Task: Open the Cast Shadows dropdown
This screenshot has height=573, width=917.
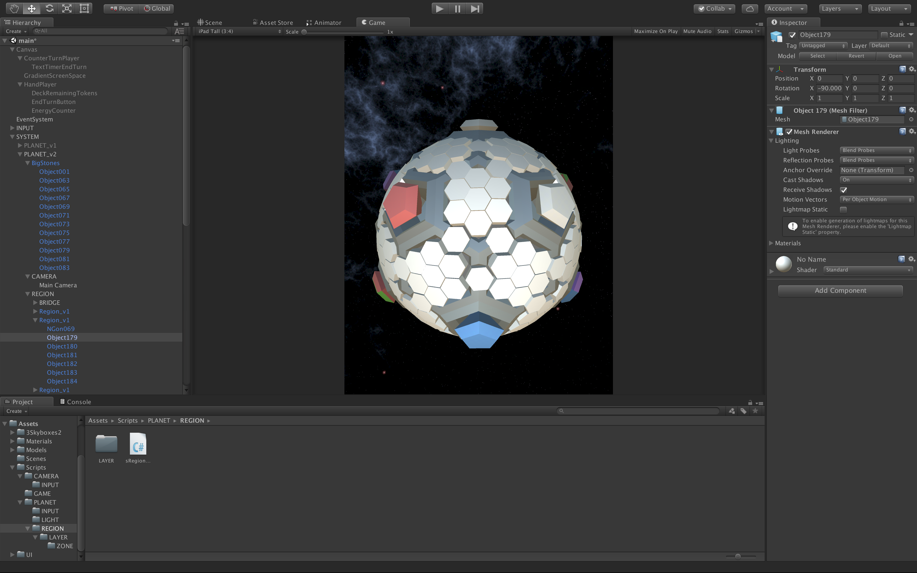Action: coord(876,180)
